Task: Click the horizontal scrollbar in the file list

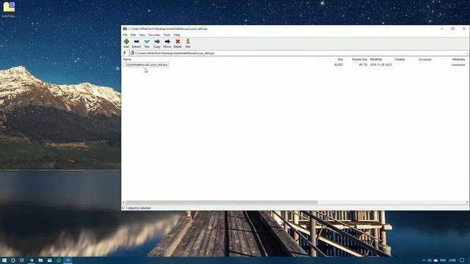Action: 221,202
